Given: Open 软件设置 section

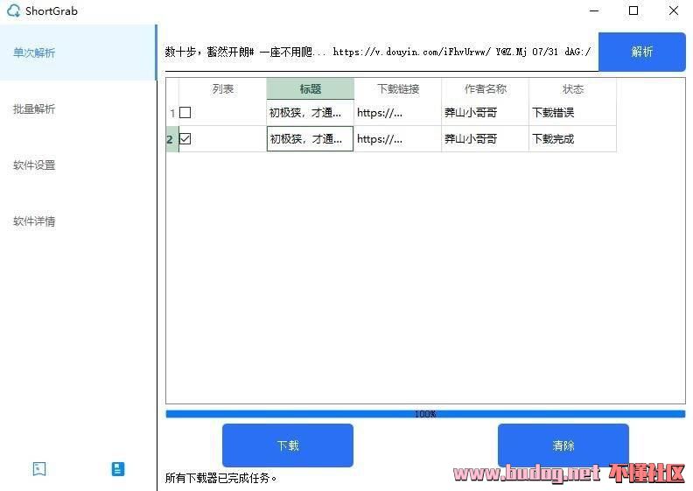Looking at the screenshot, I should tap(78, 165).
